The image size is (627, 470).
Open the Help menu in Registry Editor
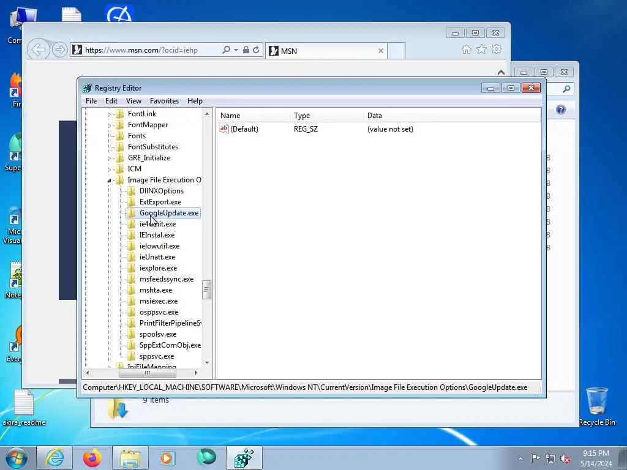[x=195, y=101]
